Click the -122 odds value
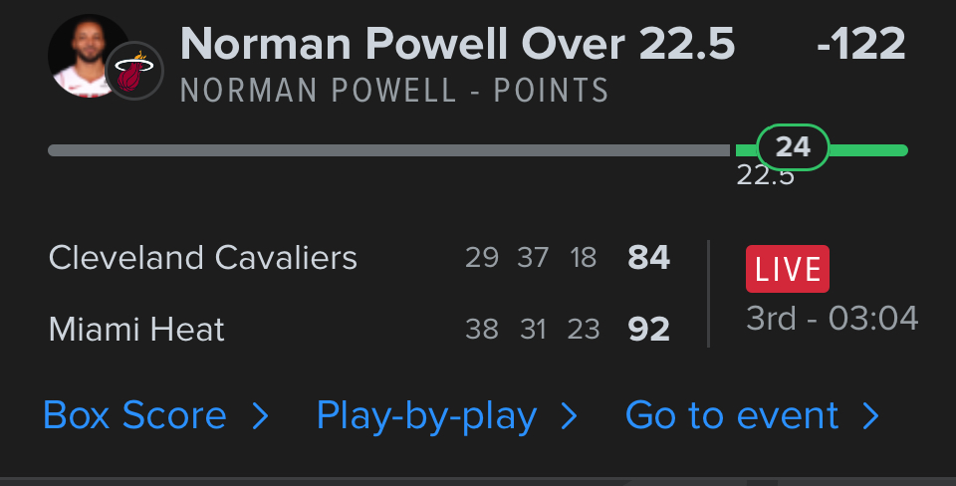Image resolution: width=956 pixels, height=486 pixels. [860, 45]
